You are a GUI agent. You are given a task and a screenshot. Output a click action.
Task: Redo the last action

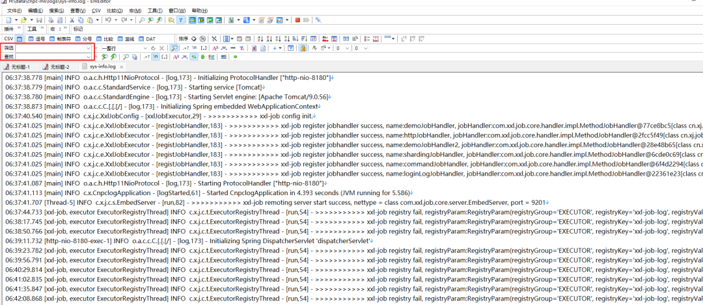(124, 20)
